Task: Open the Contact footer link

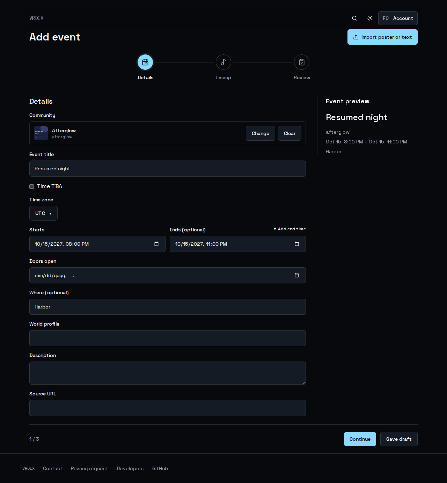Action: [x=52, y=468]
